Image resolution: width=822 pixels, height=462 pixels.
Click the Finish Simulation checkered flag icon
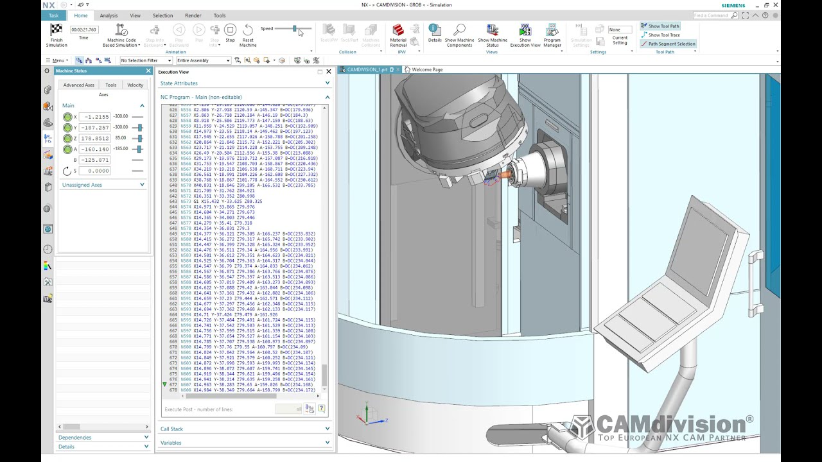click(56, 30)
